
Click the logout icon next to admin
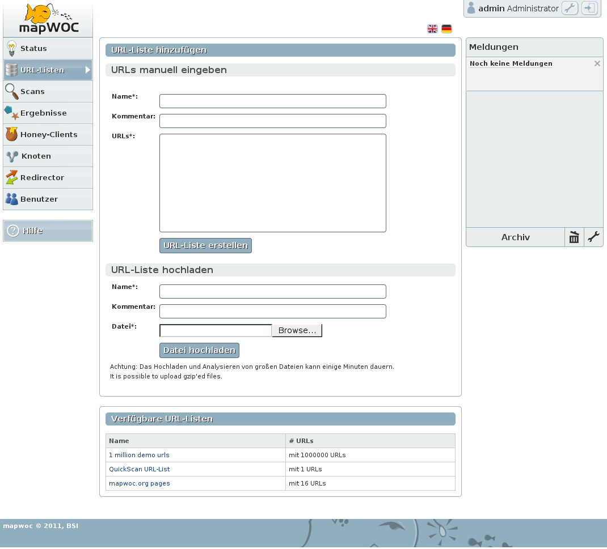(x=589, y=8)
